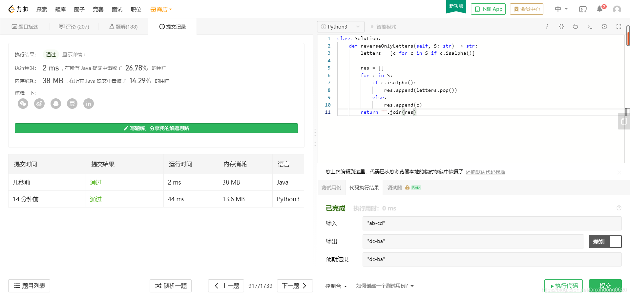Pick a random problem with 随机一题

tap(171, 286)
